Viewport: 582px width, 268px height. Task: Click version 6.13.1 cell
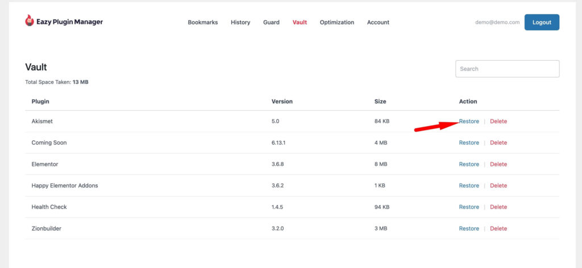click(x=278, y=143)
